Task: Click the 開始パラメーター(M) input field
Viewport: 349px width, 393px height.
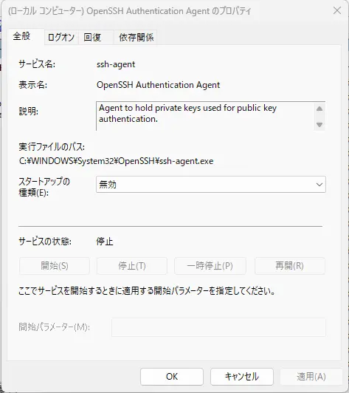Action: point(218,327)
